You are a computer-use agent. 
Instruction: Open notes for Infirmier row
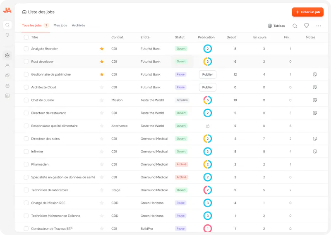[315, 152]
